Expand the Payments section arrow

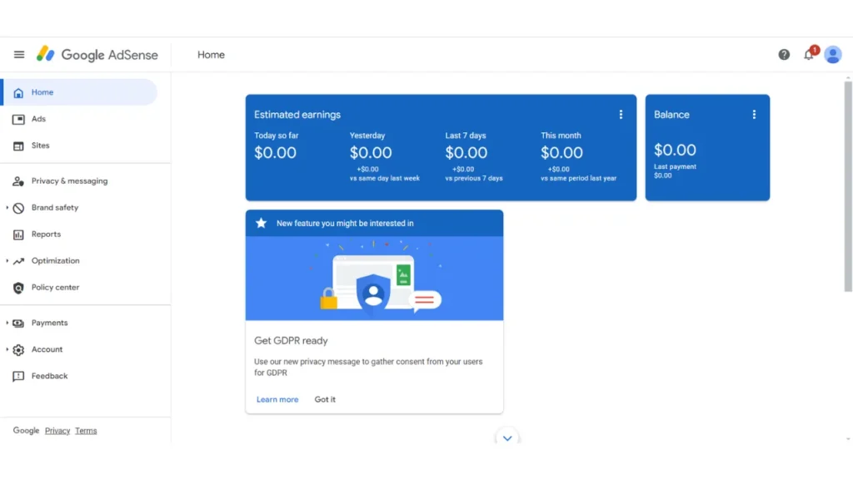coord(7,323)
